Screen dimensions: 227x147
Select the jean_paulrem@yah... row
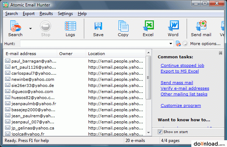pos(74,116)
